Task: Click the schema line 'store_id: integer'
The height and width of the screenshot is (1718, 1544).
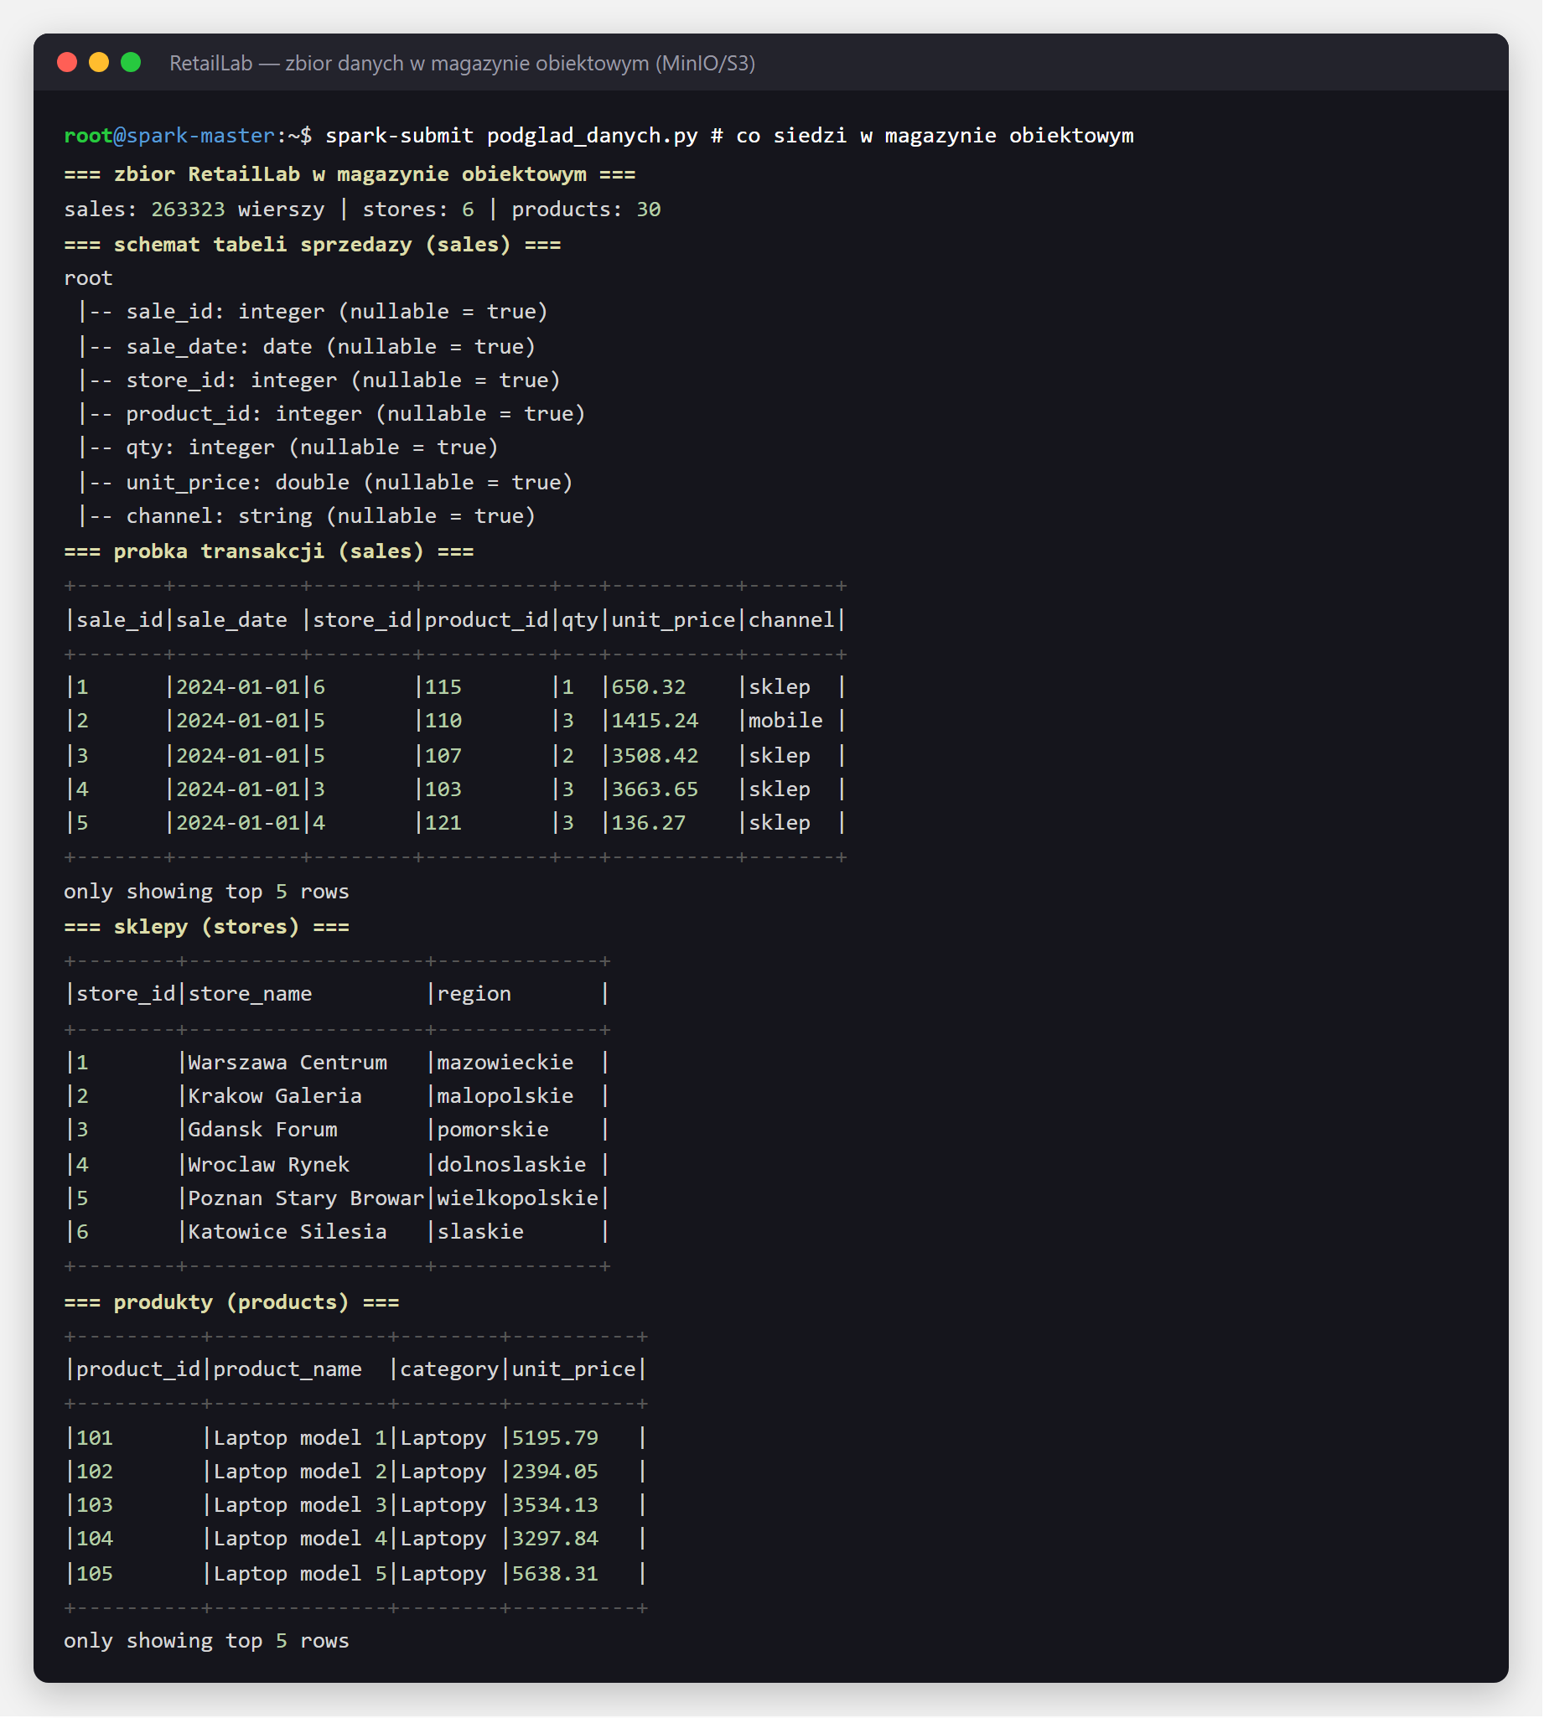Action: [x=231, y=380]
